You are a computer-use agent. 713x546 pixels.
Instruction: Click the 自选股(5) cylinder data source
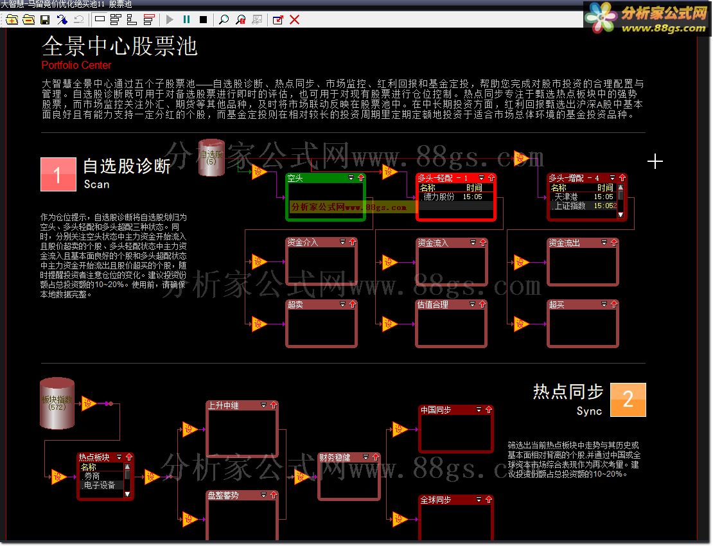point(211,158)
